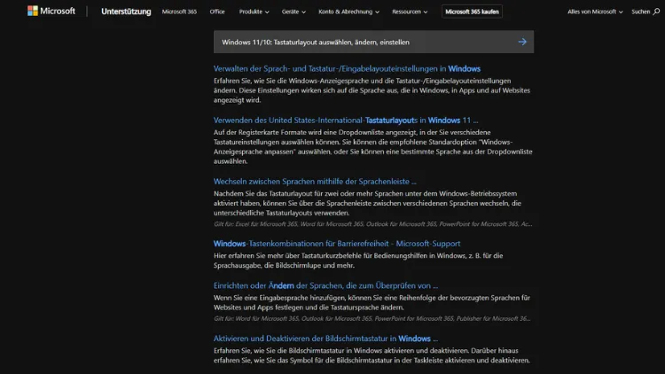The width and height of the screenshot is (665, 374).
Task: Click the description starting 'Hier erfahren Sie mehr über Tastaturkurzbefehle'
Action: point(358,261)
